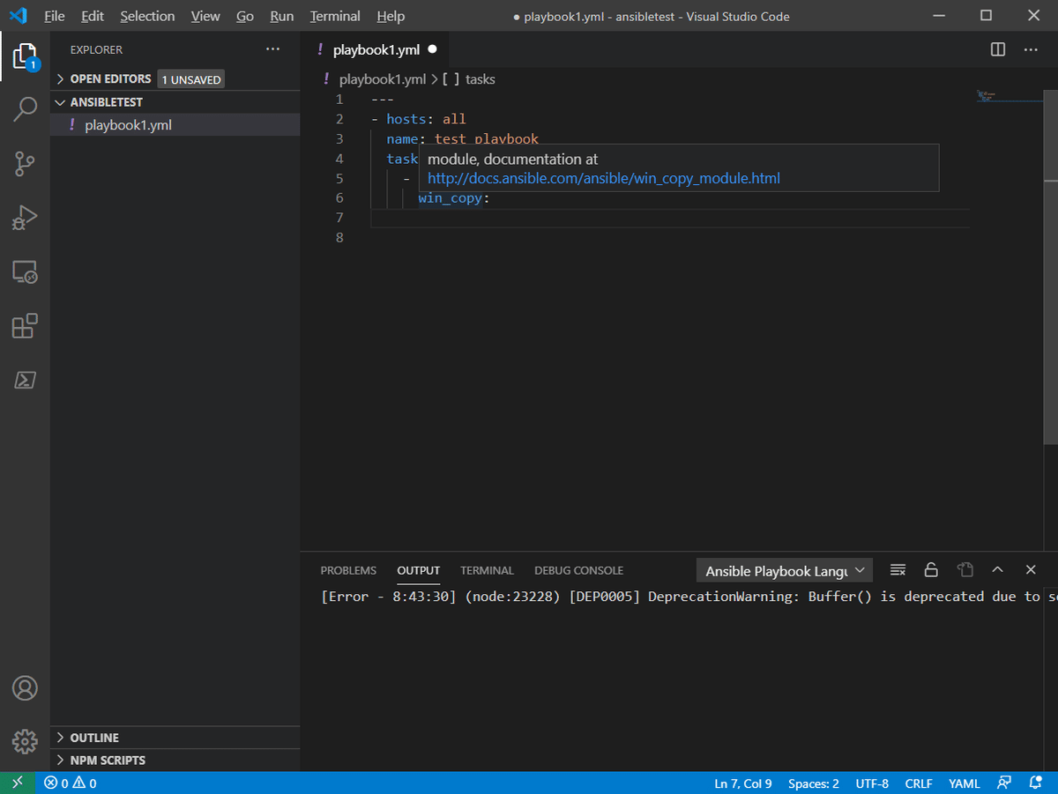The image size is (1058, 794).
Task: Open the Remote Explorer view icon
Action: (25, 271)
